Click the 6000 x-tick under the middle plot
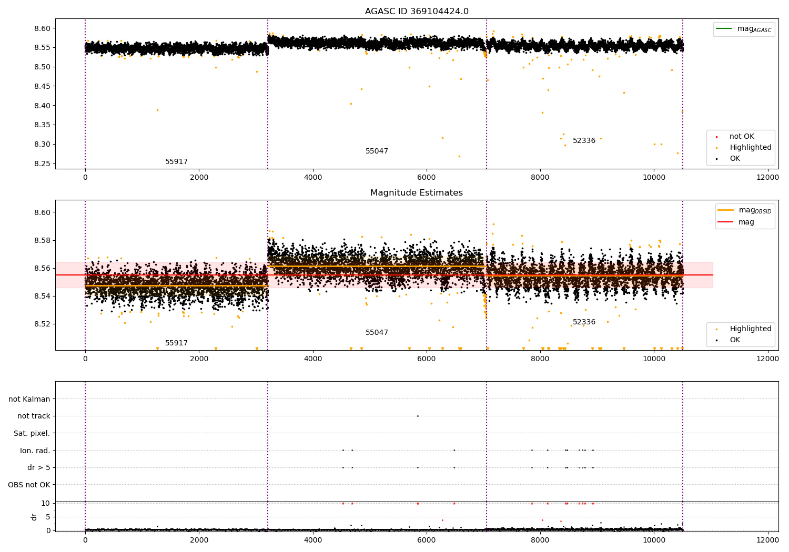Image resolution: width=789 pixels, height=552 pixels. [x=427, y=359]
